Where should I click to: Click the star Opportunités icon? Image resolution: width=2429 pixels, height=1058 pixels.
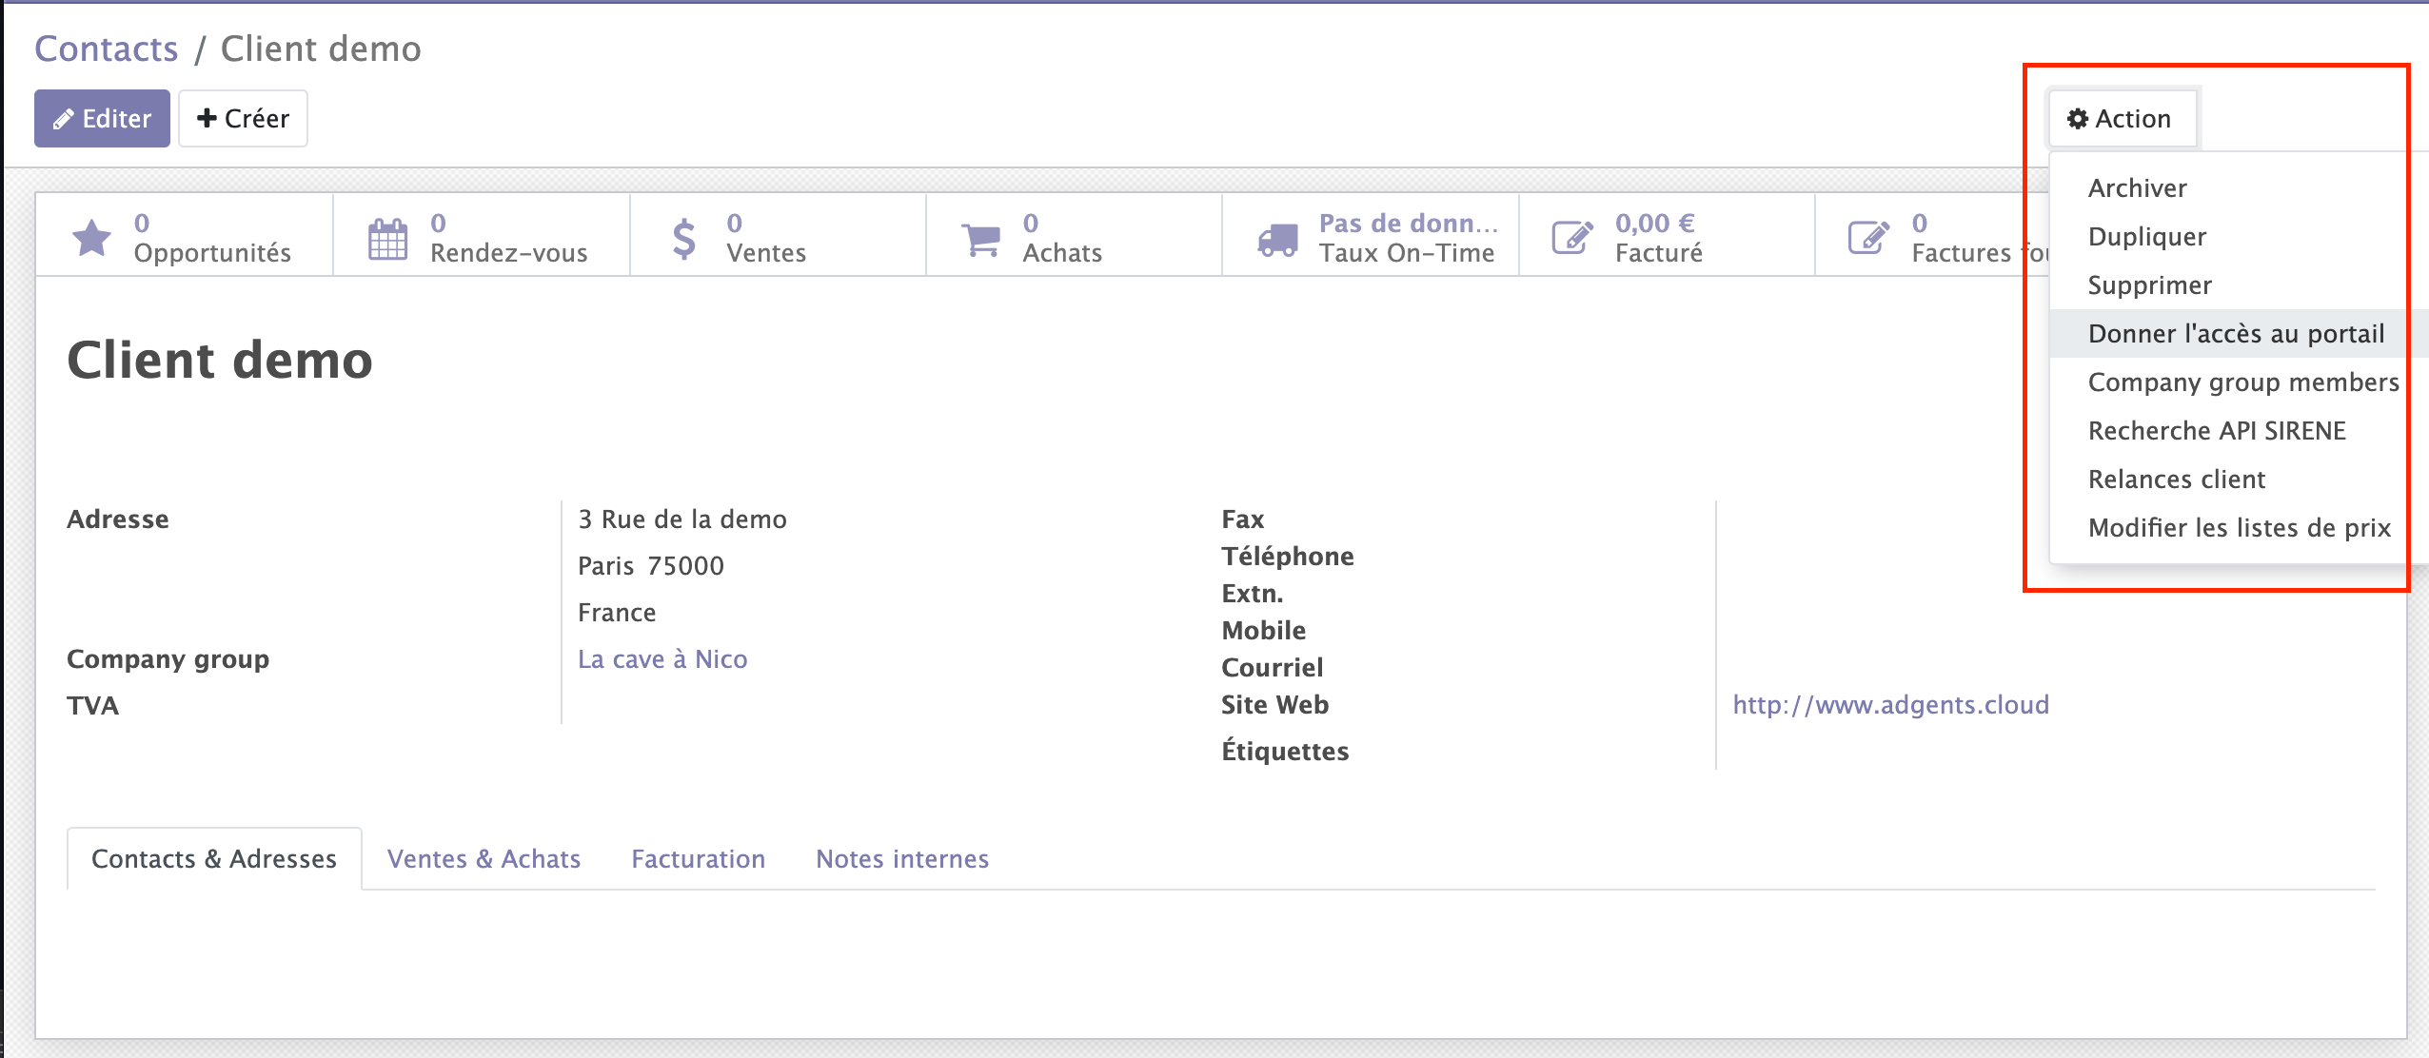[91, 238]
